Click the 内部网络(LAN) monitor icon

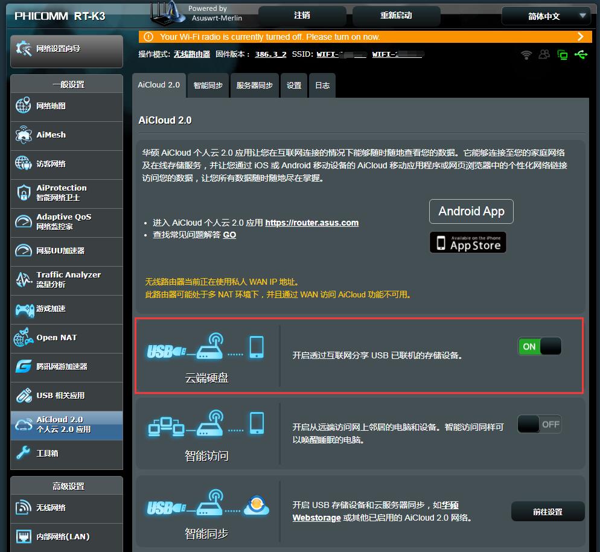click(24, 536)
